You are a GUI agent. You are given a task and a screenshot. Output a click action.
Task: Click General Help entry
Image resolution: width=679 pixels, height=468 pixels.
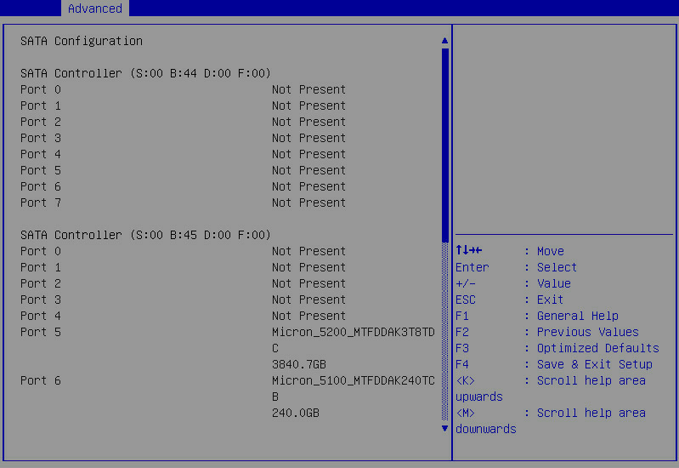point(578,316)
